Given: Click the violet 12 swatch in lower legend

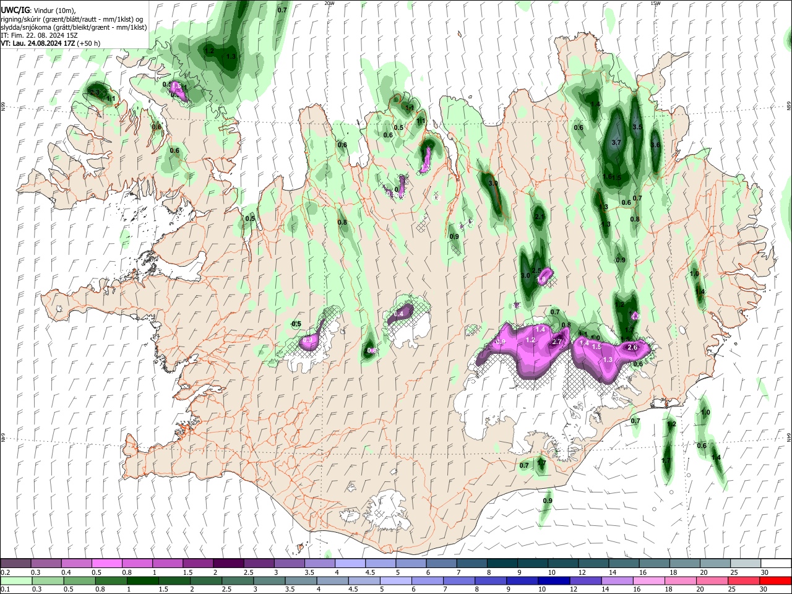Looking at the screenshot, I should [585, 580].
